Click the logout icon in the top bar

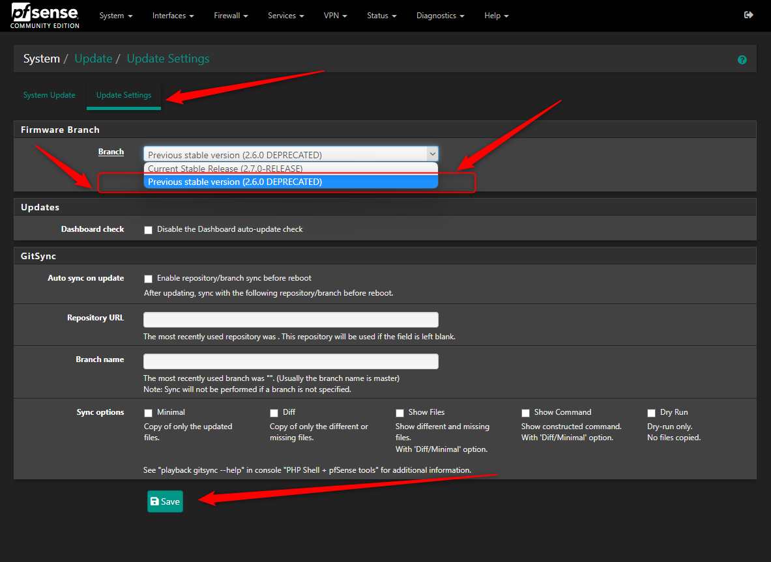(748, 15)
